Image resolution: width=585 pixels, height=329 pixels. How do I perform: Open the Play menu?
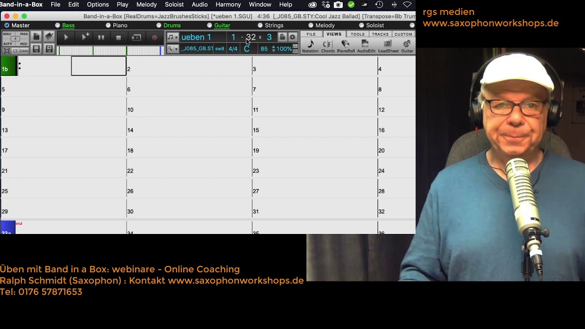122,5
